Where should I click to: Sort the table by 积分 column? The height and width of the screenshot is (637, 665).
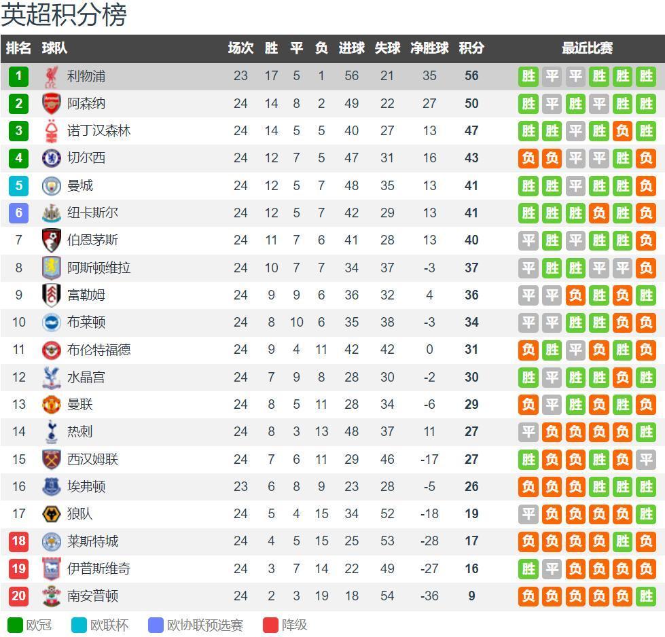tap(471, 48)
